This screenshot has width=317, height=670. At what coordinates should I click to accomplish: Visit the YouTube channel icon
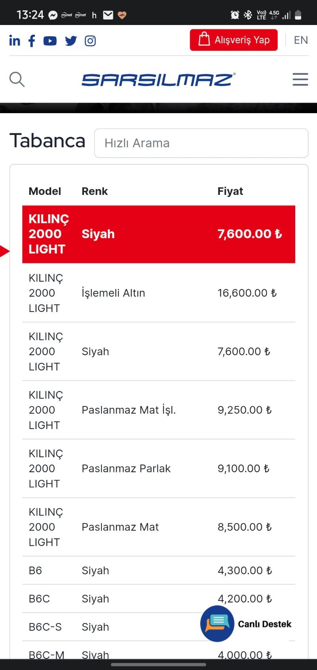click(50, 40)
